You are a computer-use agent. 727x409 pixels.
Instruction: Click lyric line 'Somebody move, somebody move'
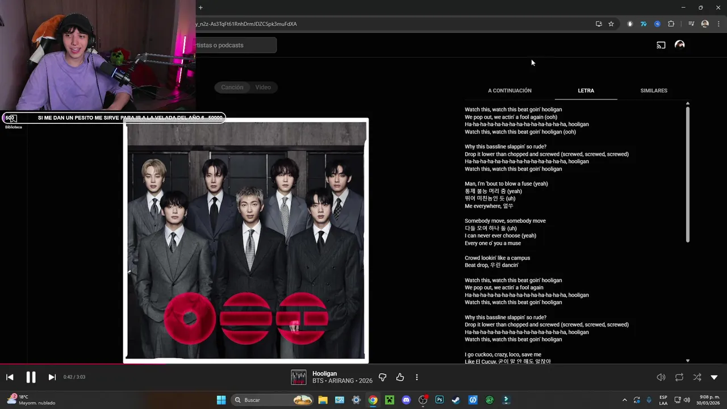coord(505,221)
